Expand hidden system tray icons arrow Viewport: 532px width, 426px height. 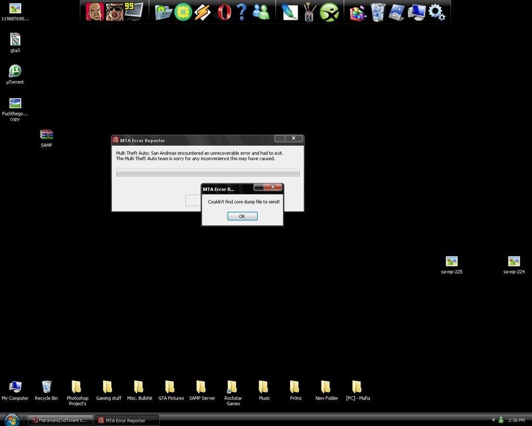494,420
